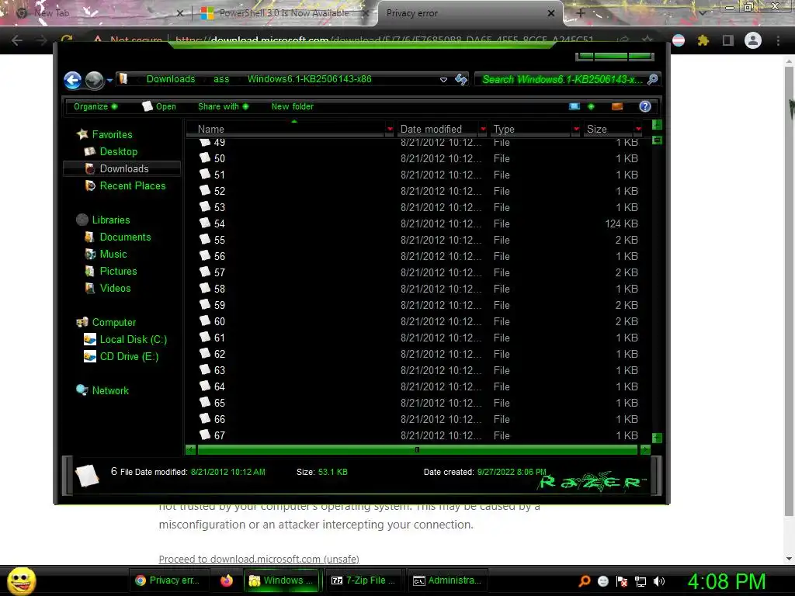The image size is (795, 596).
Task: Click the change view icon
Action: click(x=575, y=106)
